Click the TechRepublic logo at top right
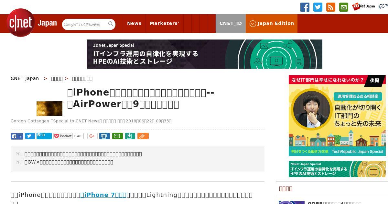This screenshot has width=388, height=204. pyautogui.click(x=383, y=6)
